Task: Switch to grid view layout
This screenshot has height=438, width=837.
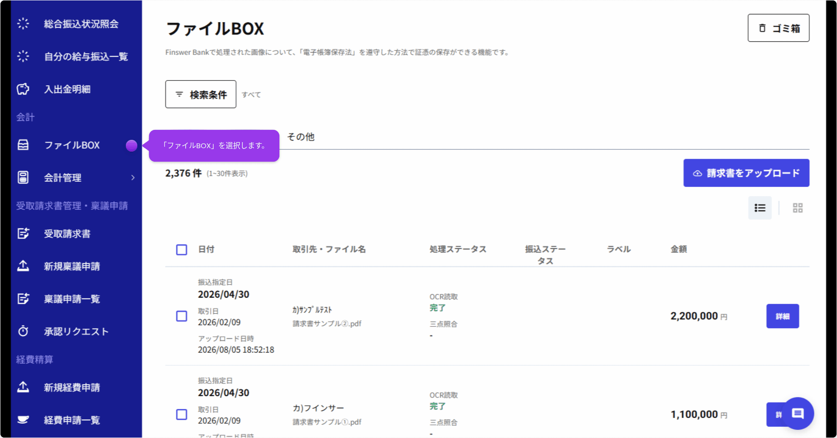Action: [x=798, y=208]
